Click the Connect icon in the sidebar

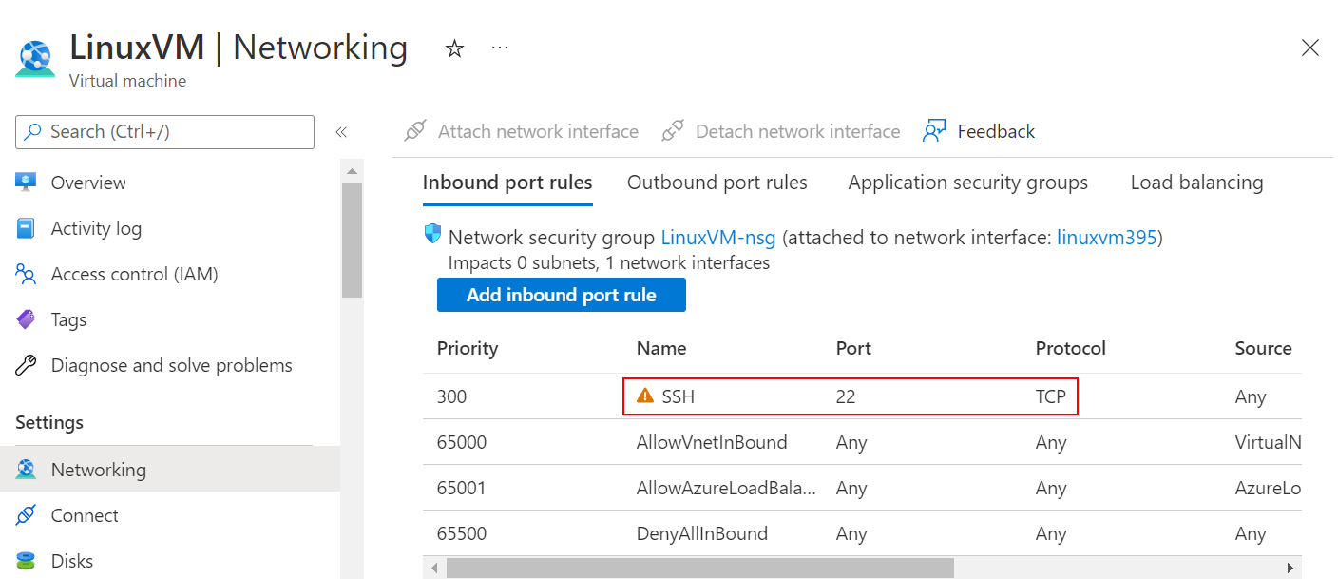(27, 514)
